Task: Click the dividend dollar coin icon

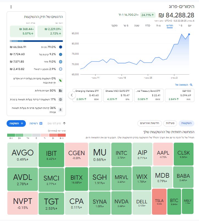Action: click(x=60, y=99)
